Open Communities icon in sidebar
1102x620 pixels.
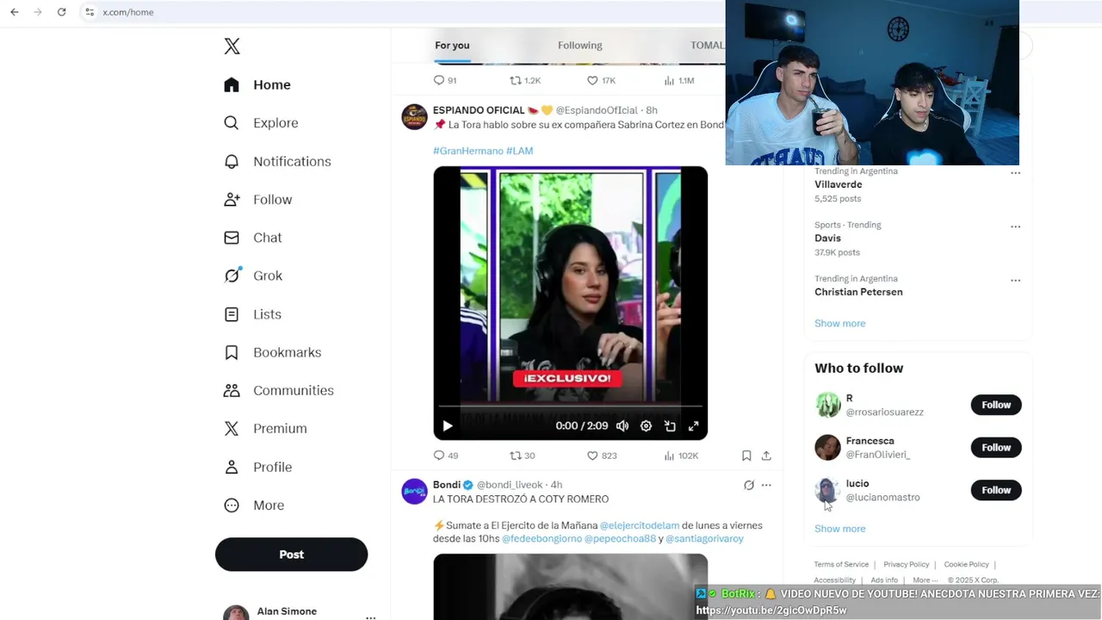[232, 390]
